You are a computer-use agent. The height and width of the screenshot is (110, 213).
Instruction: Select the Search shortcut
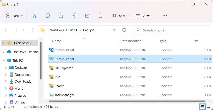pos(130,86)
